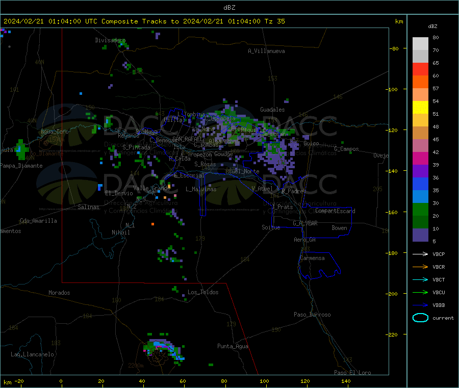Click the 'Paso_El_Loro' map label
459x388 pixels.
pos(352,373)
